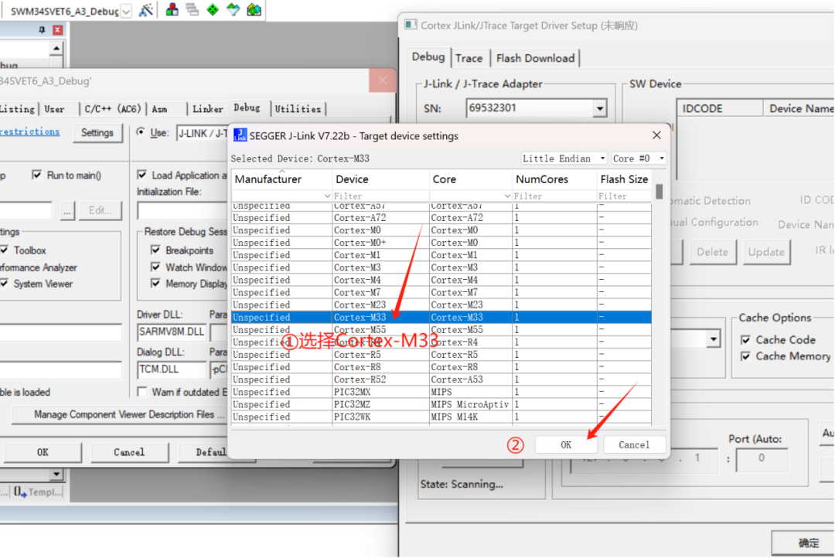Expand Manufacturer filter dropdown

coord(327,196)
